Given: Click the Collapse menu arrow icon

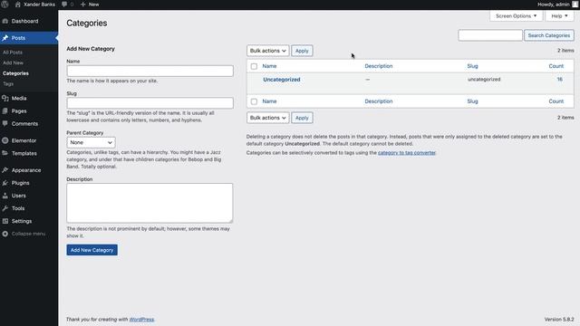Looking at the screenshot, I should pyautogui.click(x=5, y=234).
